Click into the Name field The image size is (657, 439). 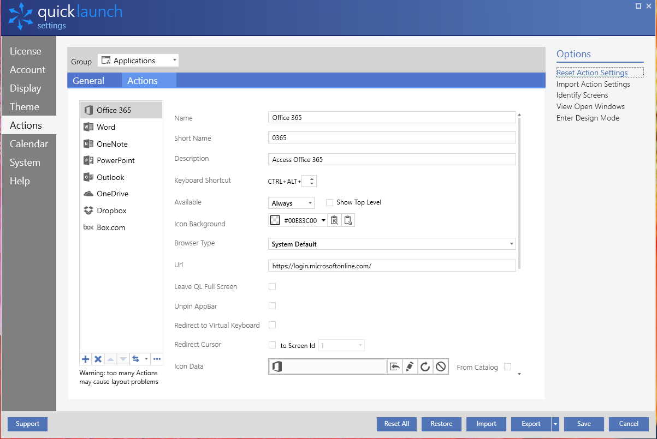pos(392,117)
